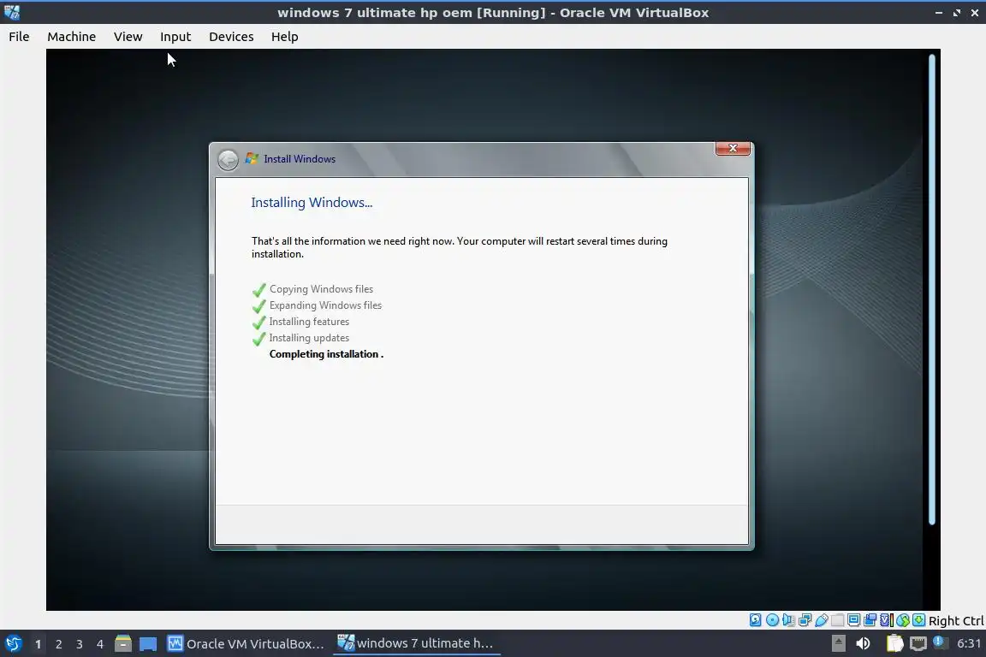The width and height of the screenshot is (986, 657).
Task: Open the Lubuntu start menu bird icon
Action: click(x=13, y=644)
